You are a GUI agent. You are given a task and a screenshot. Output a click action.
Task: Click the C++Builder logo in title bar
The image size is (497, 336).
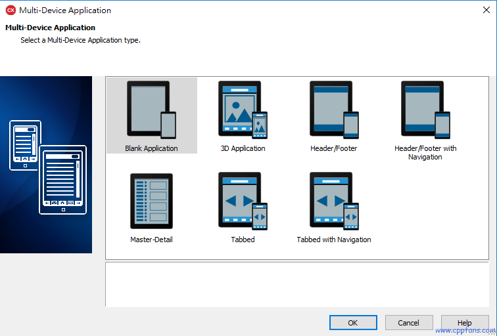point(11,10)
